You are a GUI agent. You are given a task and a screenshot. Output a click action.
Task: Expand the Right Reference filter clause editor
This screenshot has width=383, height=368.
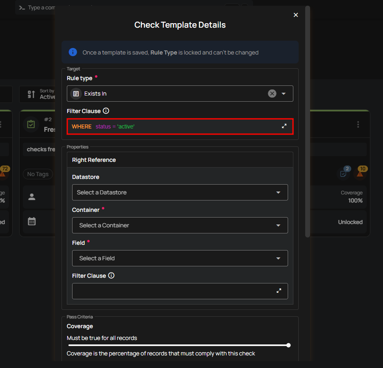pos(279,291)
